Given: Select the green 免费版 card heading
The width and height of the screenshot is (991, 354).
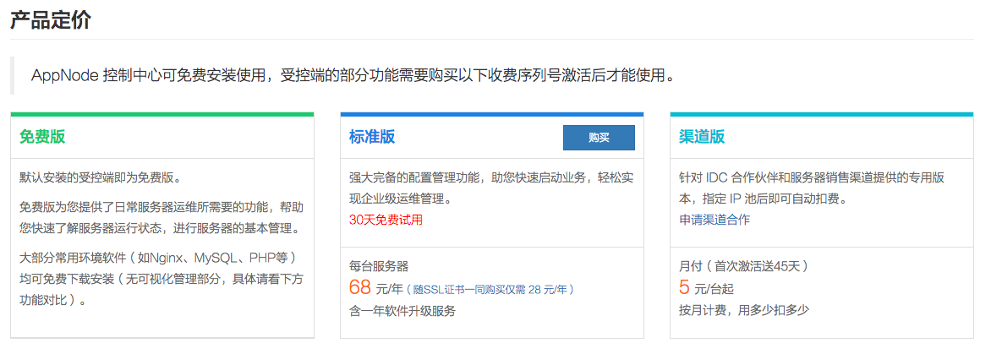Looking at the screenshot, I should click(x=42, y=137).
